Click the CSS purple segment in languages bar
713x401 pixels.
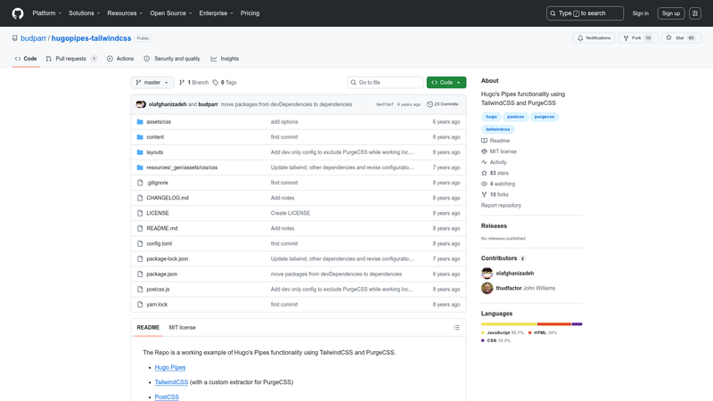pyautogui.click(x=577, y=324)
